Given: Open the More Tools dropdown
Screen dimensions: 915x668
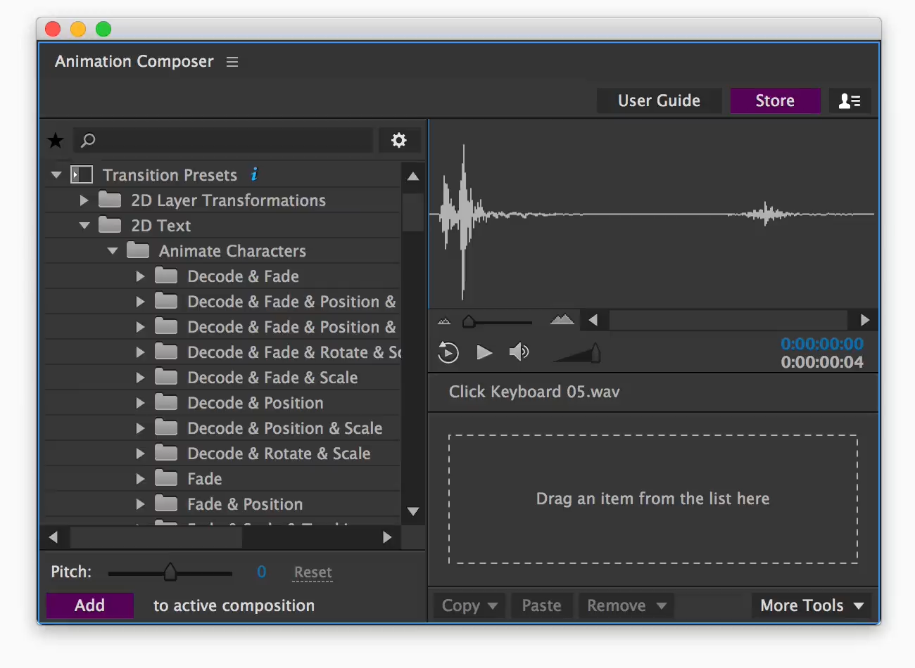Looking at the screenshot, I should click(812, 605).
